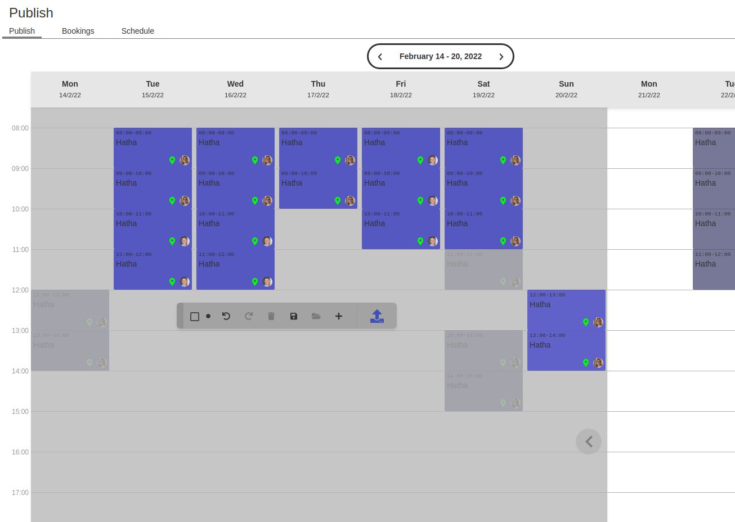
Task: Select Friday's 10:00-11:00 Hatha class block
Action: (401, 228)
